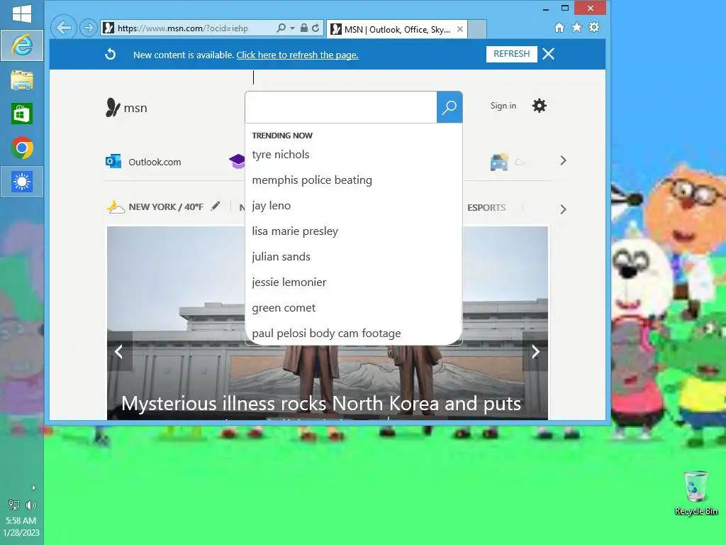726x545 pixels.
Task: Click the search magnifier in address bar
Action: coord(281,28)
